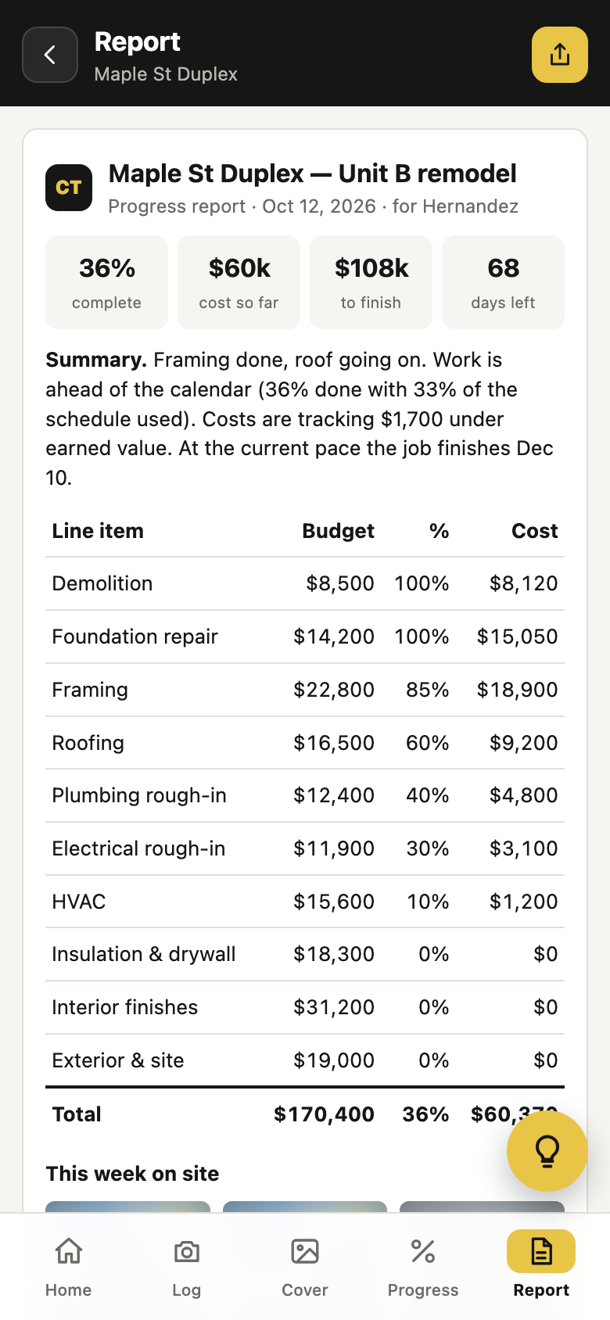Tap the back arrow button
The image size is (610, 1320).
[50, 55]
